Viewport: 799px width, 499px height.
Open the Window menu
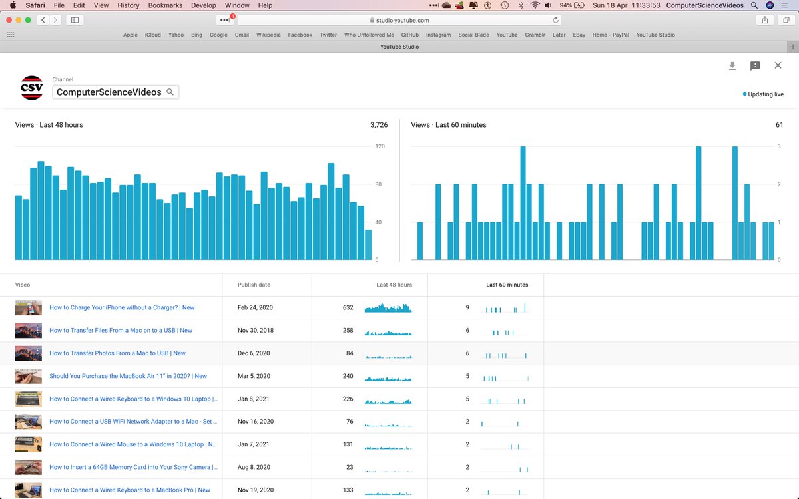click(x=237, y=5)
